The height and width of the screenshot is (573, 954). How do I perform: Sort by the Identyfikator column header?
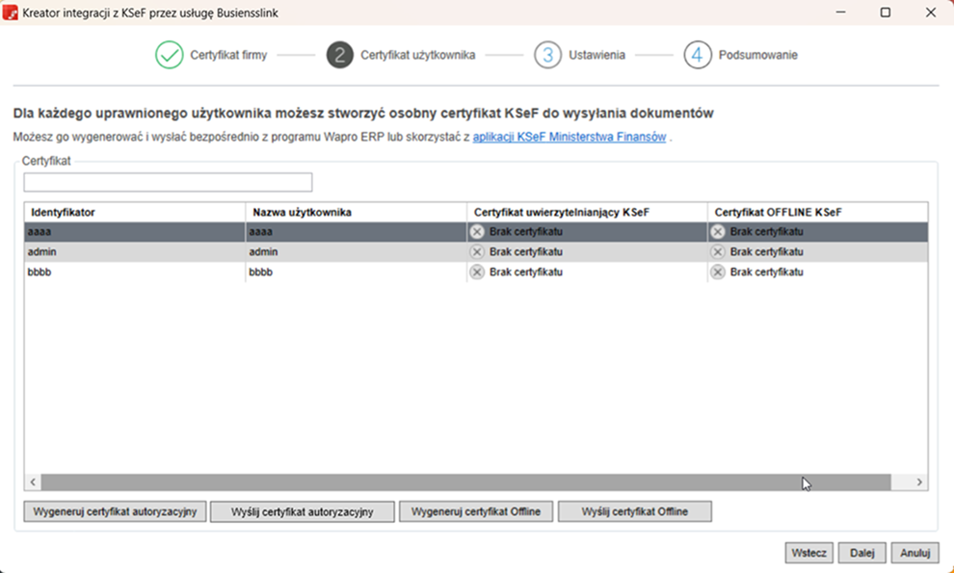click(134, 211)
